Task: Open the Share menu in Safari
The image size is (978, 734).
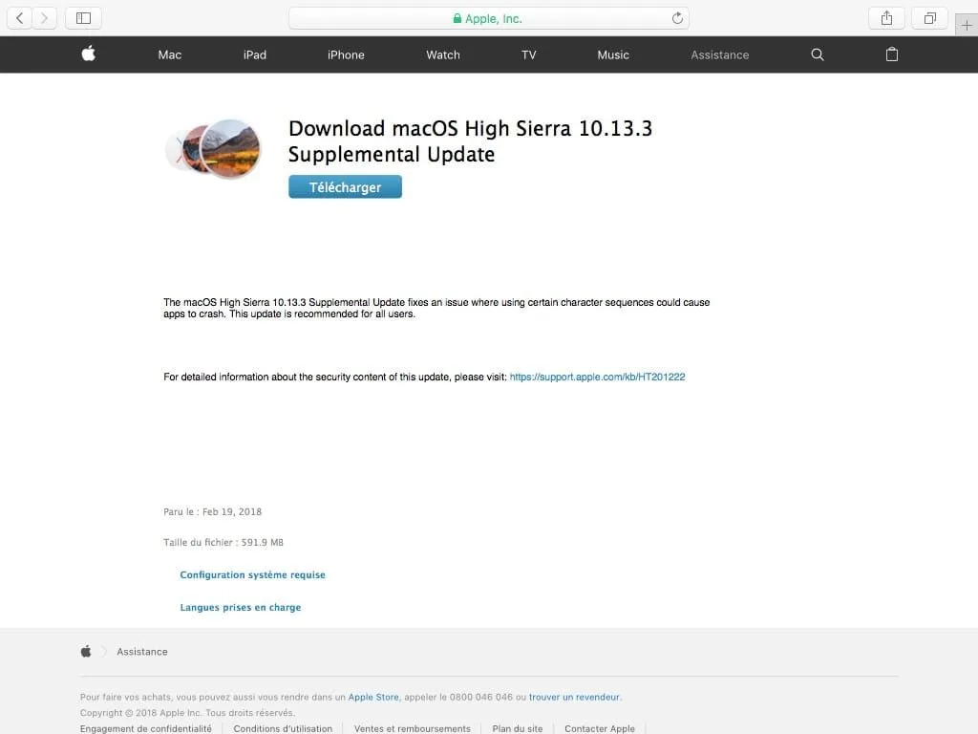Action: [886, 17]
